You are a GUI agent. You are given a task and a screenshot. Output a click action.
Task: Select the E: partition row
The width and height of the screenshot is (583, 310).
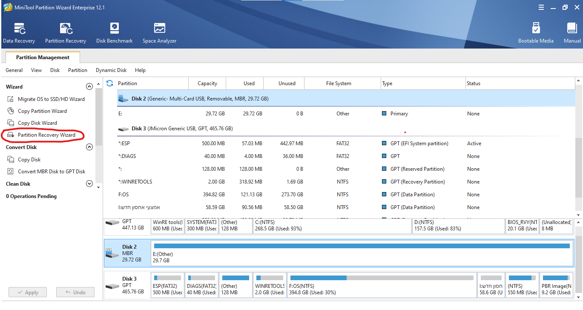coord(346,114)
